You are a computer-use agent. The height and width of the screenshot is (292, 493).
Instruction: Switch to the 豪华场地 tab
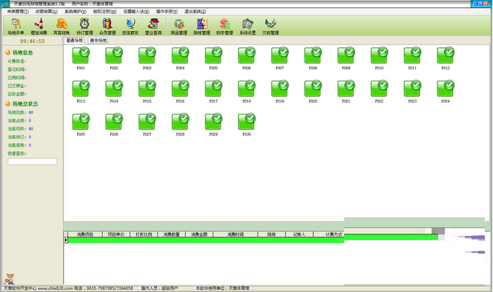(x=98, y=41)
